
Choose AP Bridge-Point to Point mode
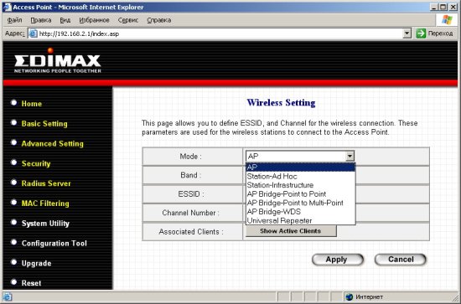click(x=300, y=193)
